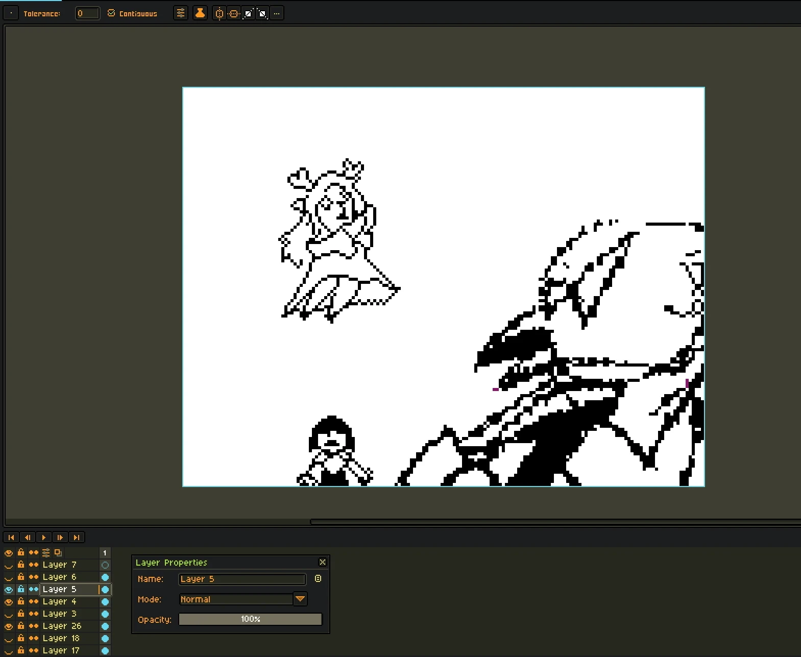Open layer user data button beside Name

pos(318,578)
